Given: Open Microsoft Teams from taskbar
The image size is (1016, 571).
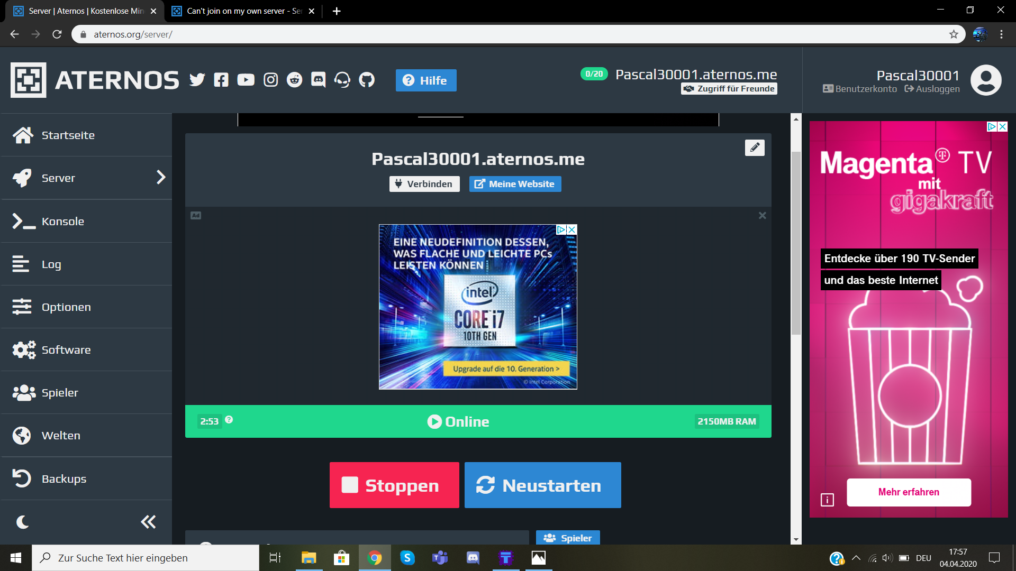Looking at the screenshot, I should click(440, 558).
